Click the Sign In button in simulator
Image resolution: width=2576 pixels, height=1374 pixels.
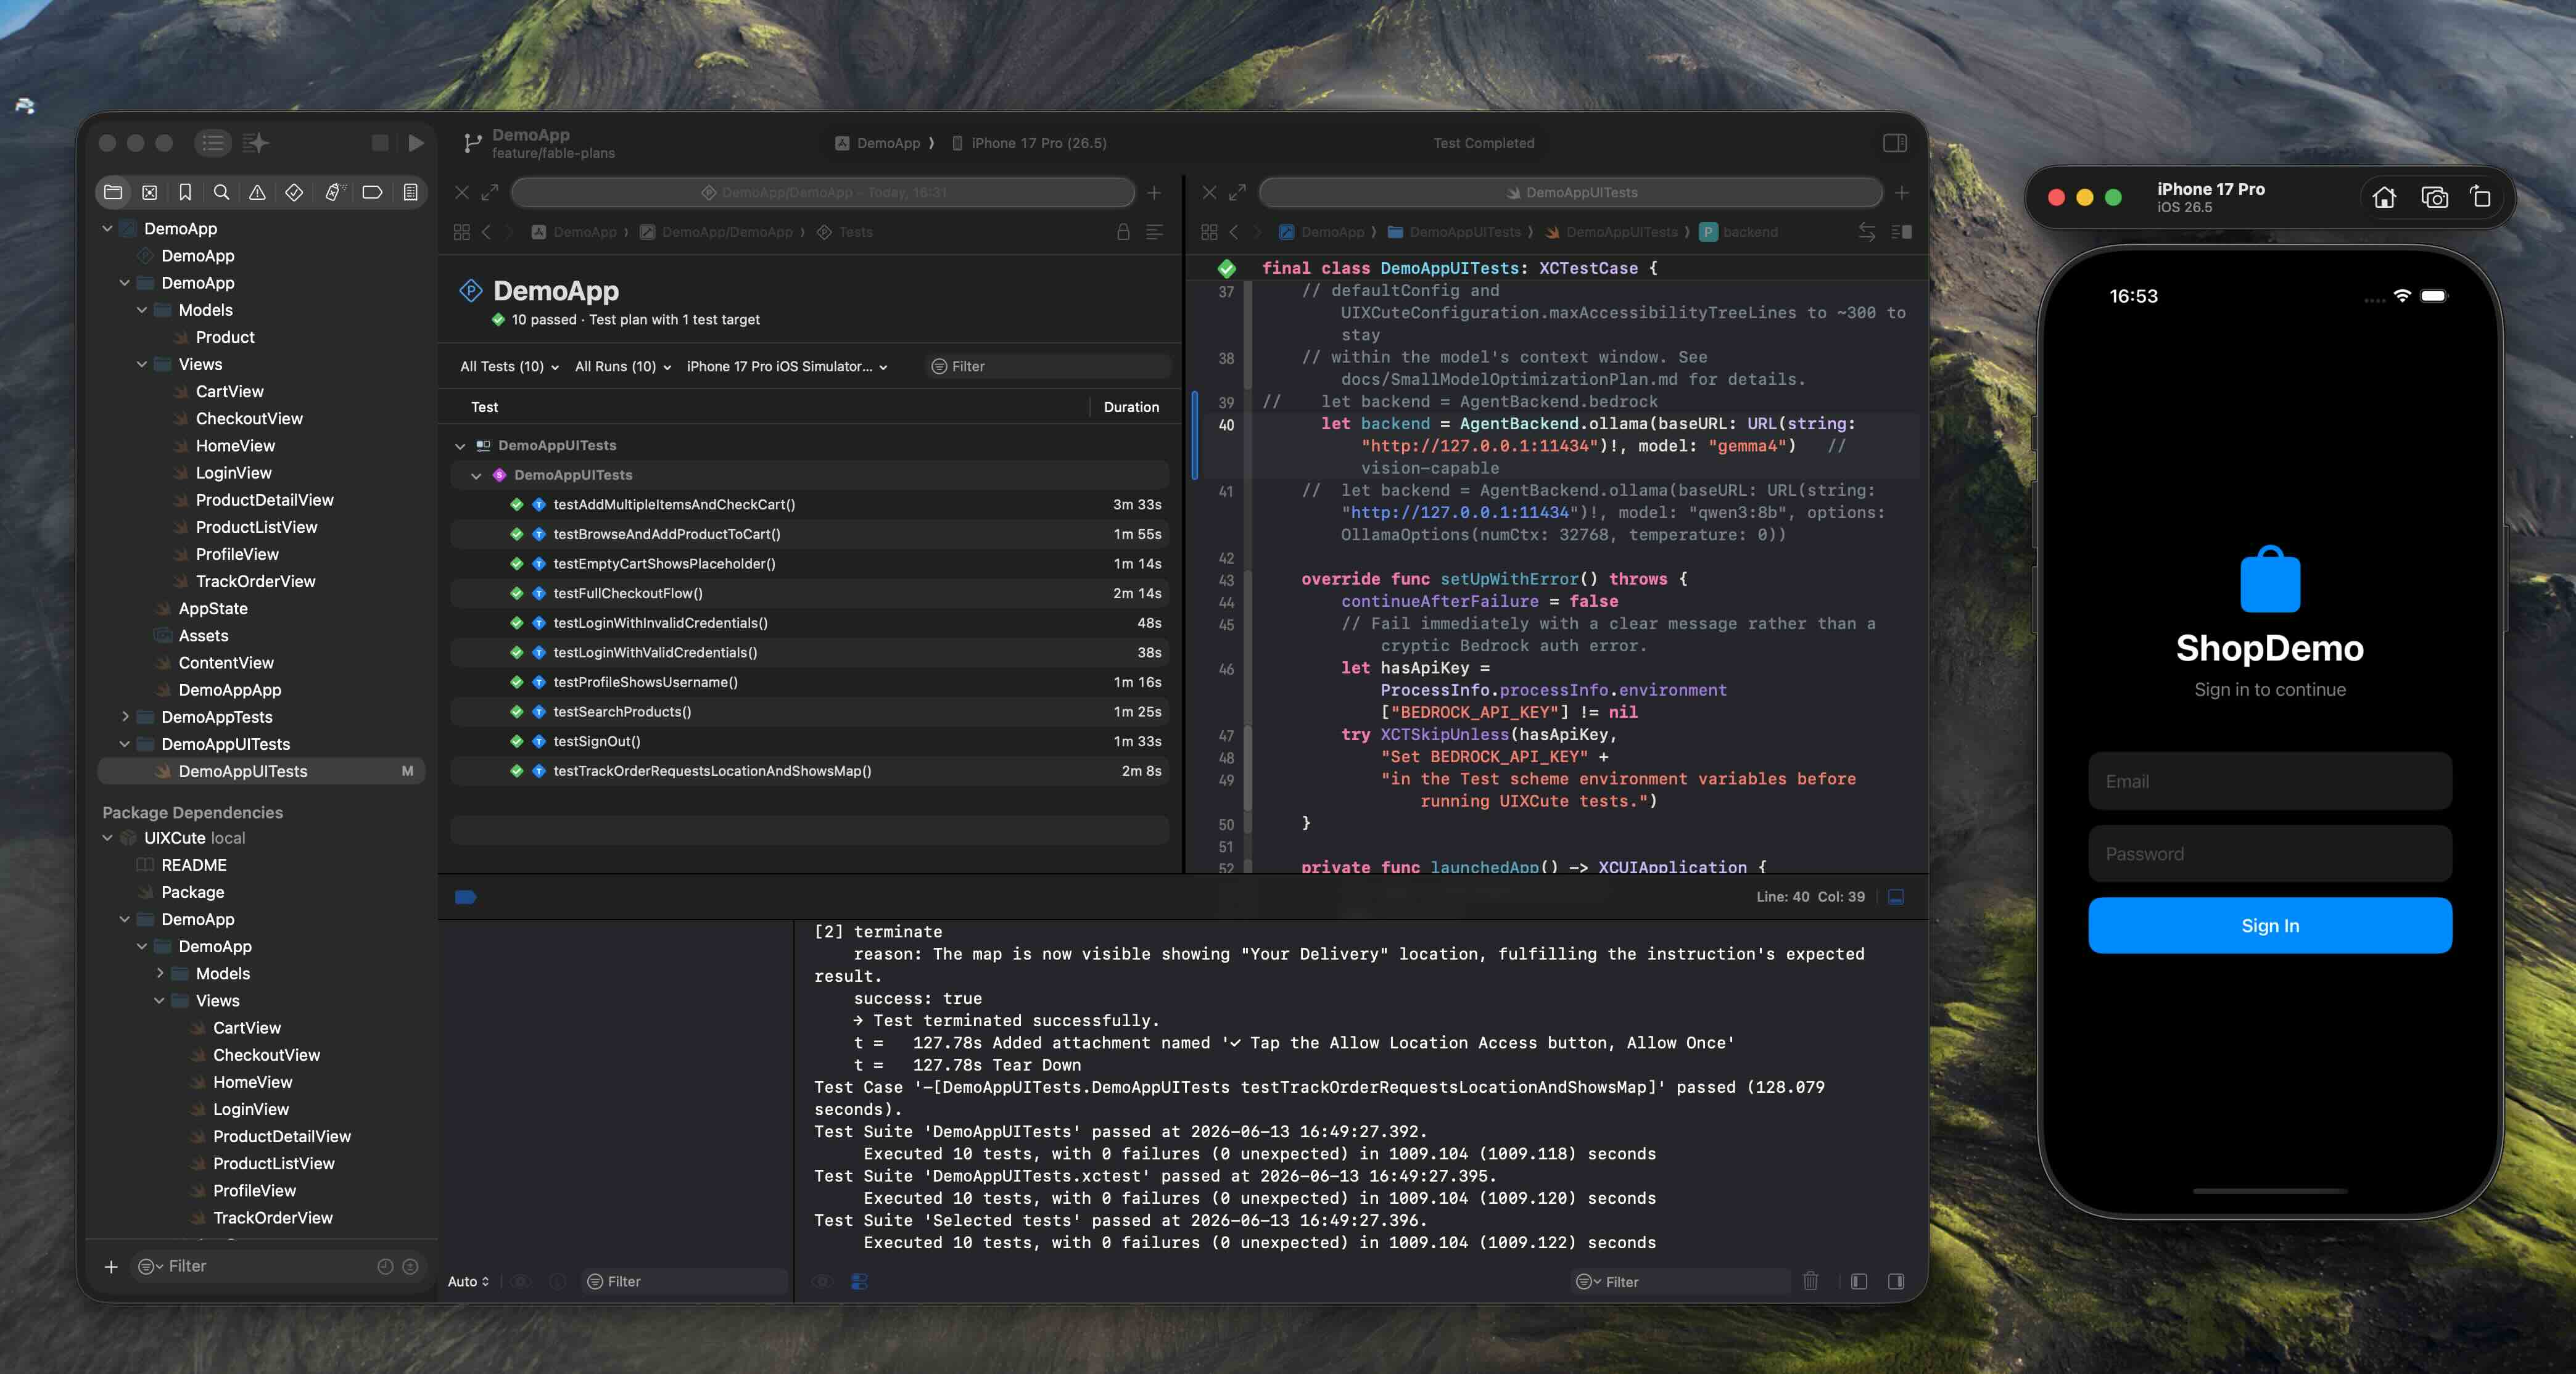pos(2270,925)
